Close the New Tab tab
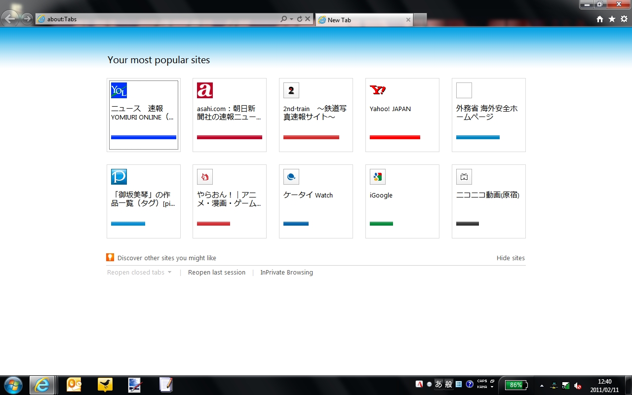 point(408,20)
